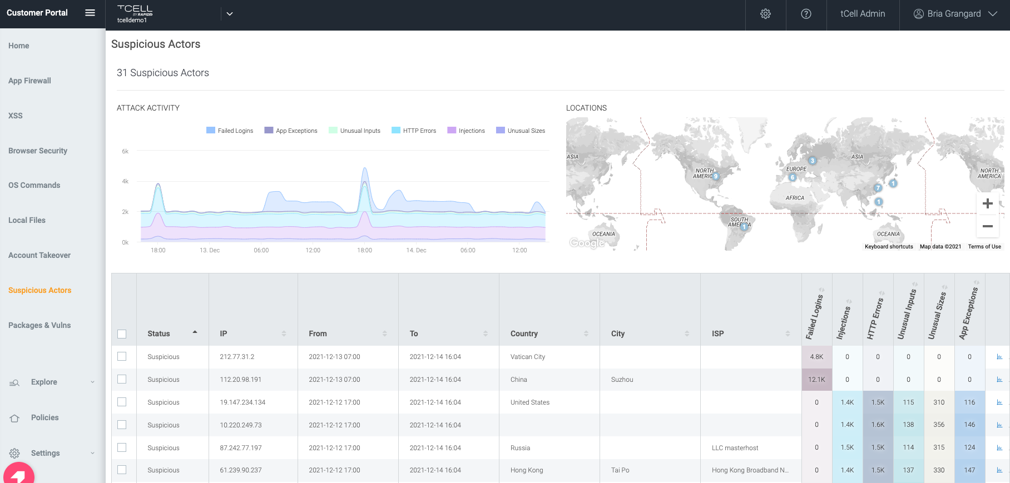
Task: Check the box for IP 212.77.31.2
Action: point(122,357)
